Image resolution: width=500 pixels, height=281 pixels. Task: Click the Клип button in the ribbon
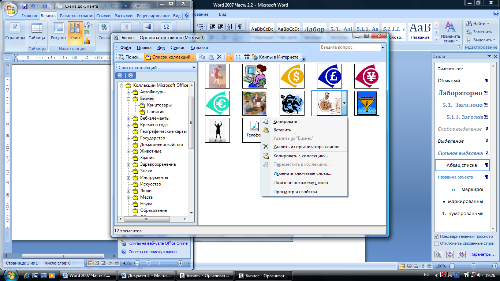coord(75,33)
